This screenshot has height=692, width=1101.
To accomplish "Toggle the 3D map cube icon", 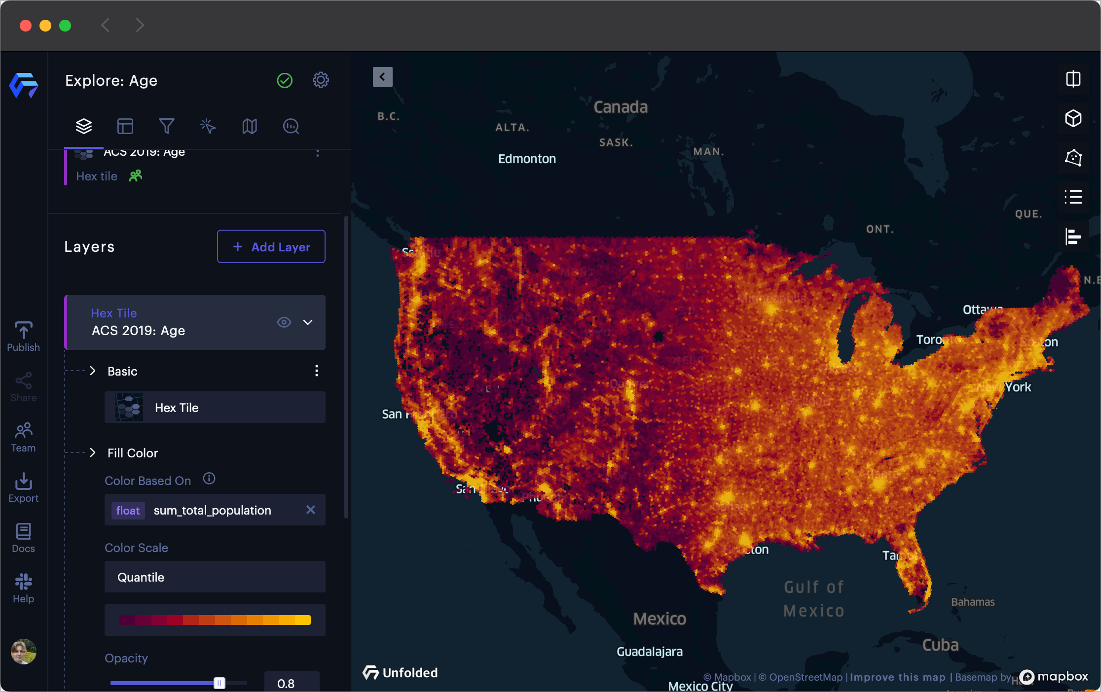I will click(1073, 118).
